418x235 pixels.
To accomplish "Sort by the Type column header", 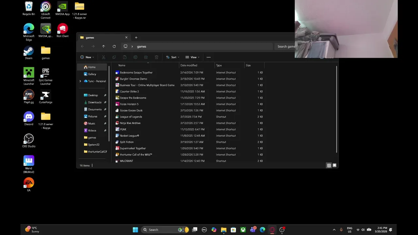I will pyautogui.click(x=230, y=65).
